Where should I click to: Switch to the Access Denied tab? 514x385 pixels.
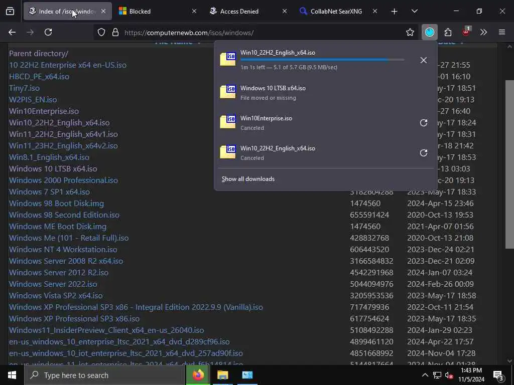coord(248,11)
